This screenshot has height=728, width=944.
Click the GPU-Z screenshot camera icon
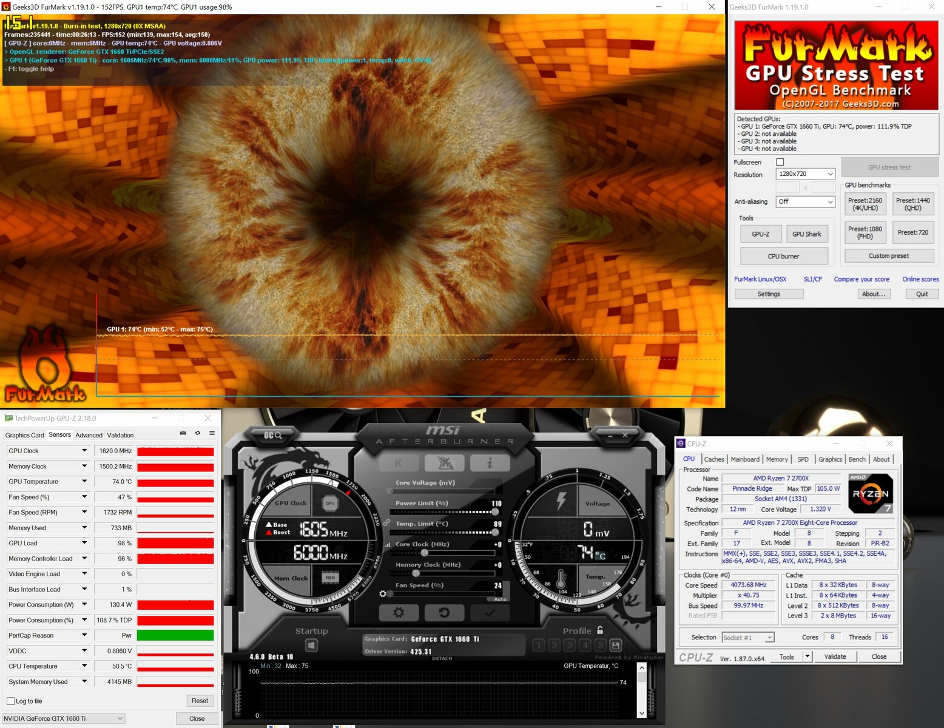183,433
